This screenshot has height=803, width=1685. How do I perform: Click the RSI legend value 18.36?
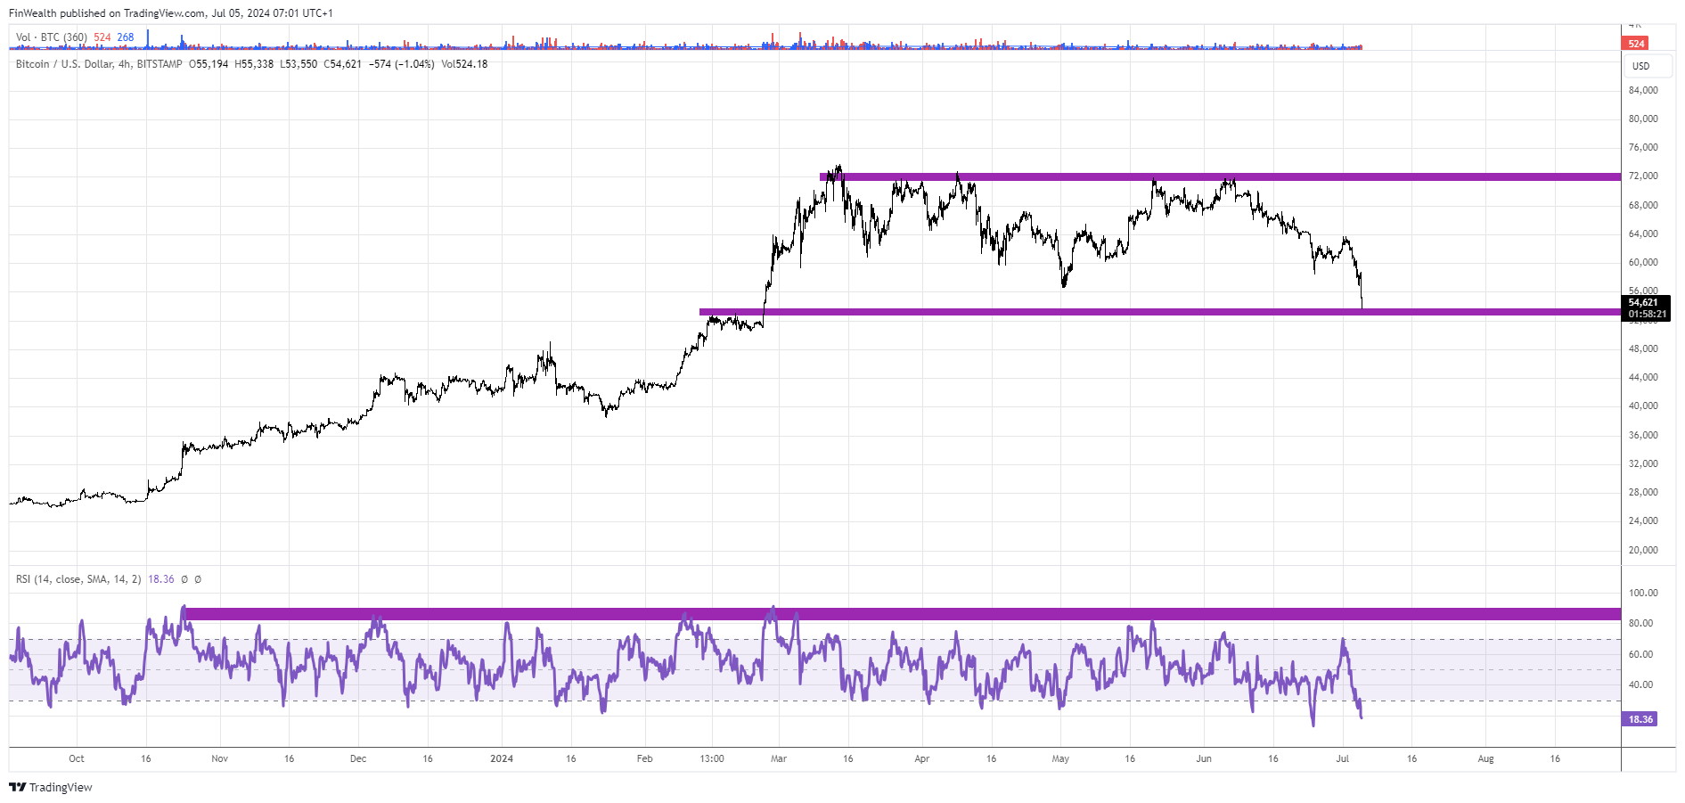pos(161,579)
